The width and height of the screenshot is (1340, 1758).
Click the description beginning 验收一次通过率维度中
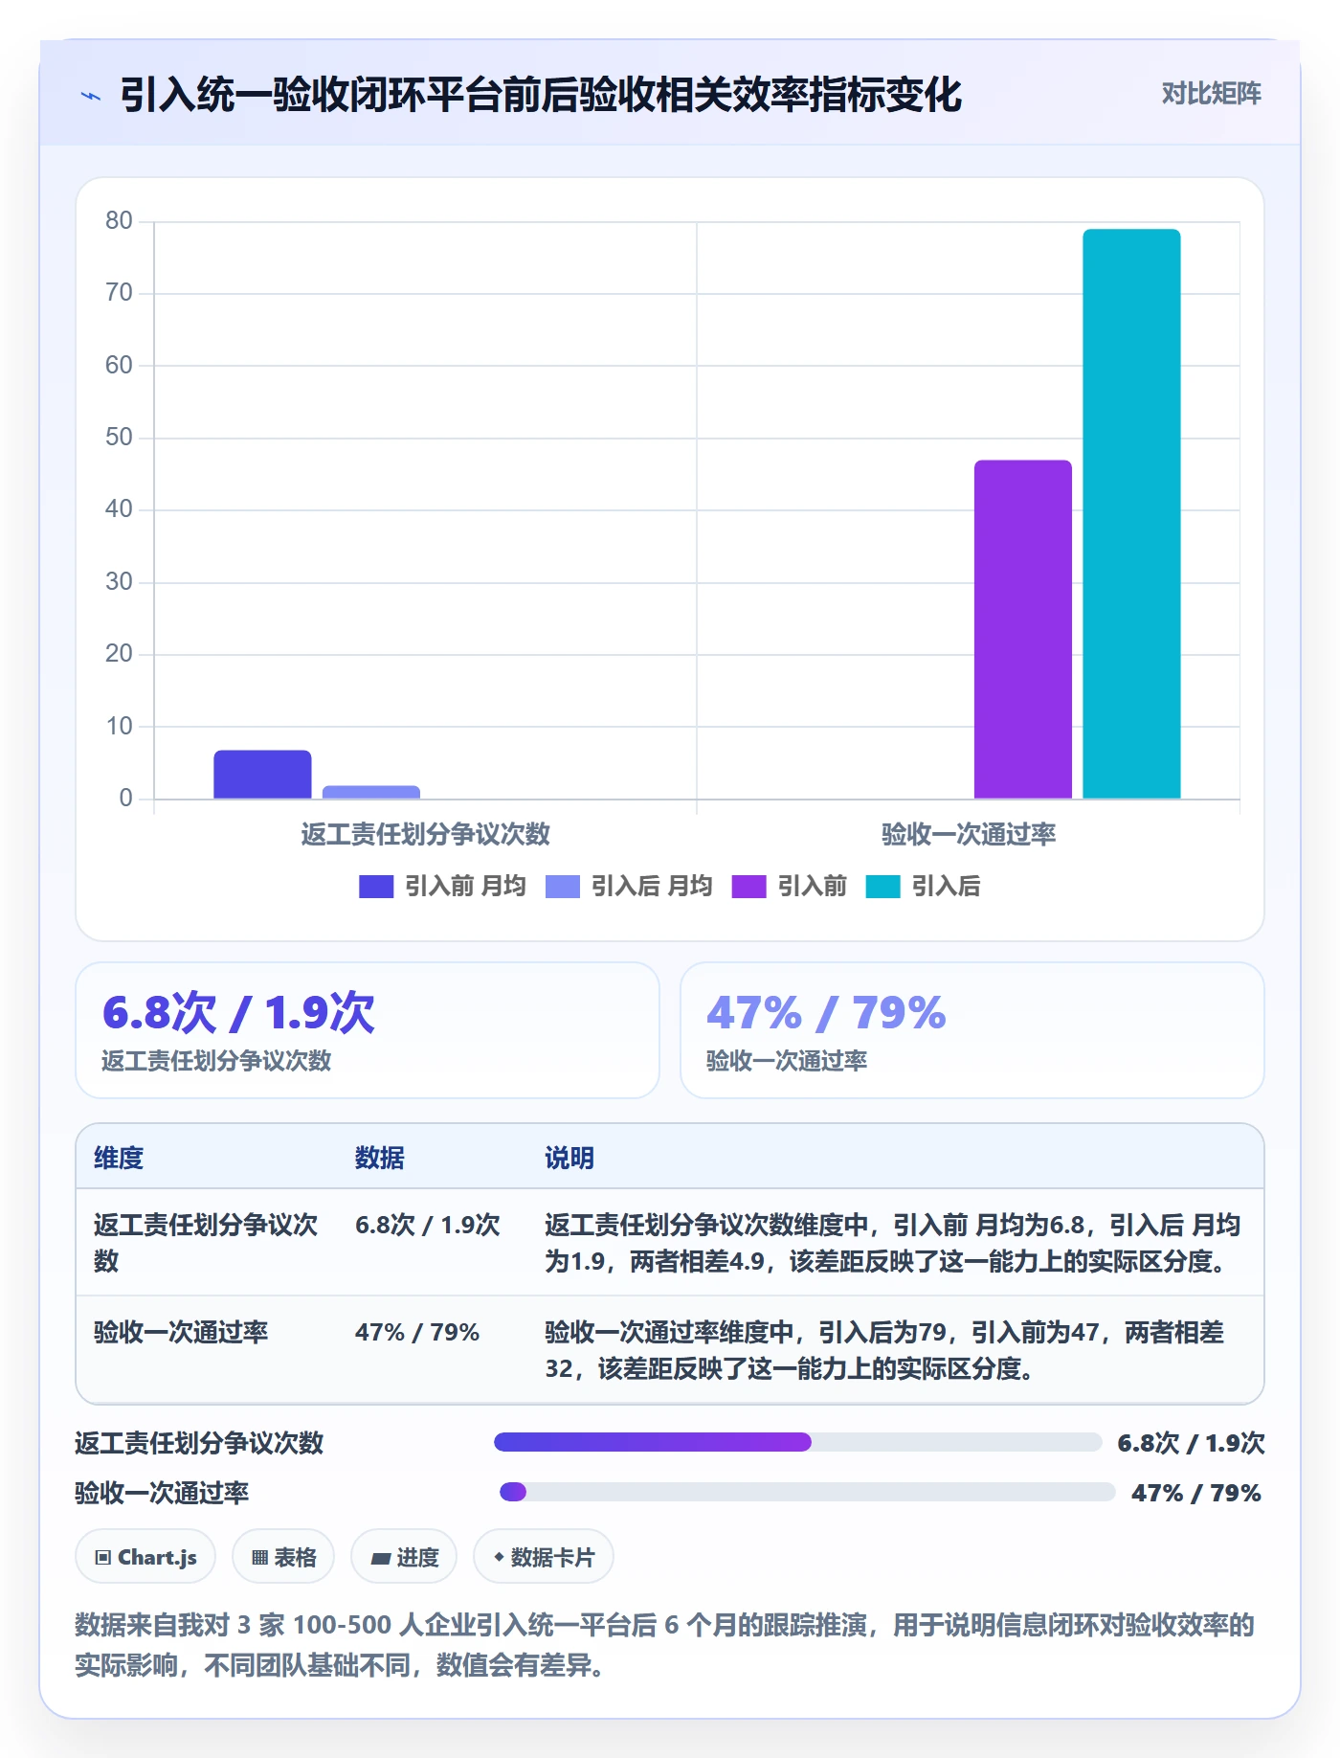885,1350
